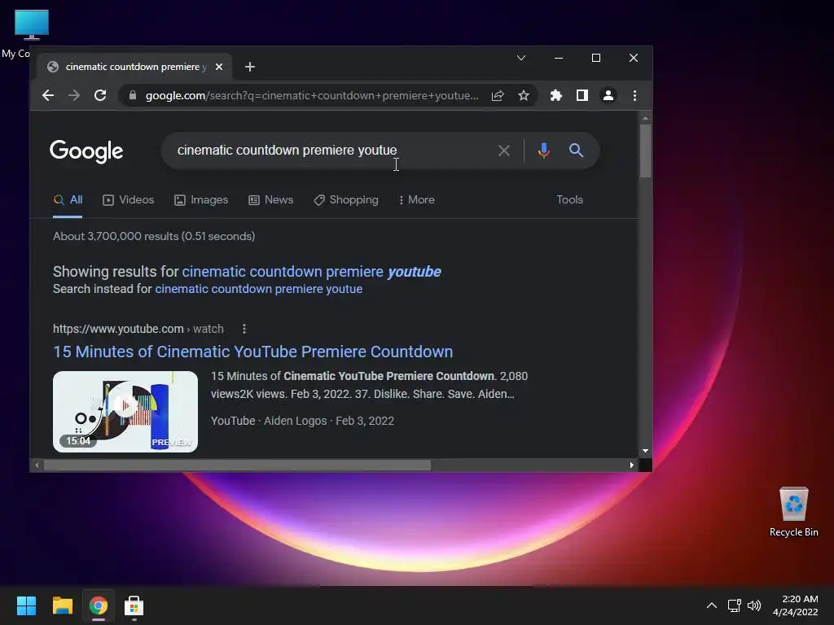Go back to the previous page in Chrome
834x625 pixels.
tap(48, 96)
